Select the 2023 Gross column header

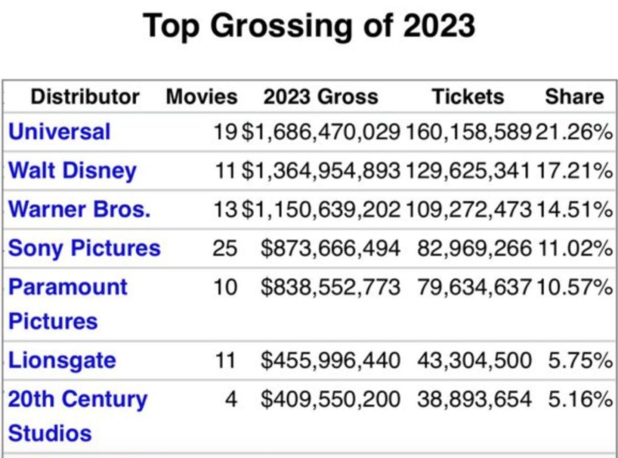coord(320,97)
